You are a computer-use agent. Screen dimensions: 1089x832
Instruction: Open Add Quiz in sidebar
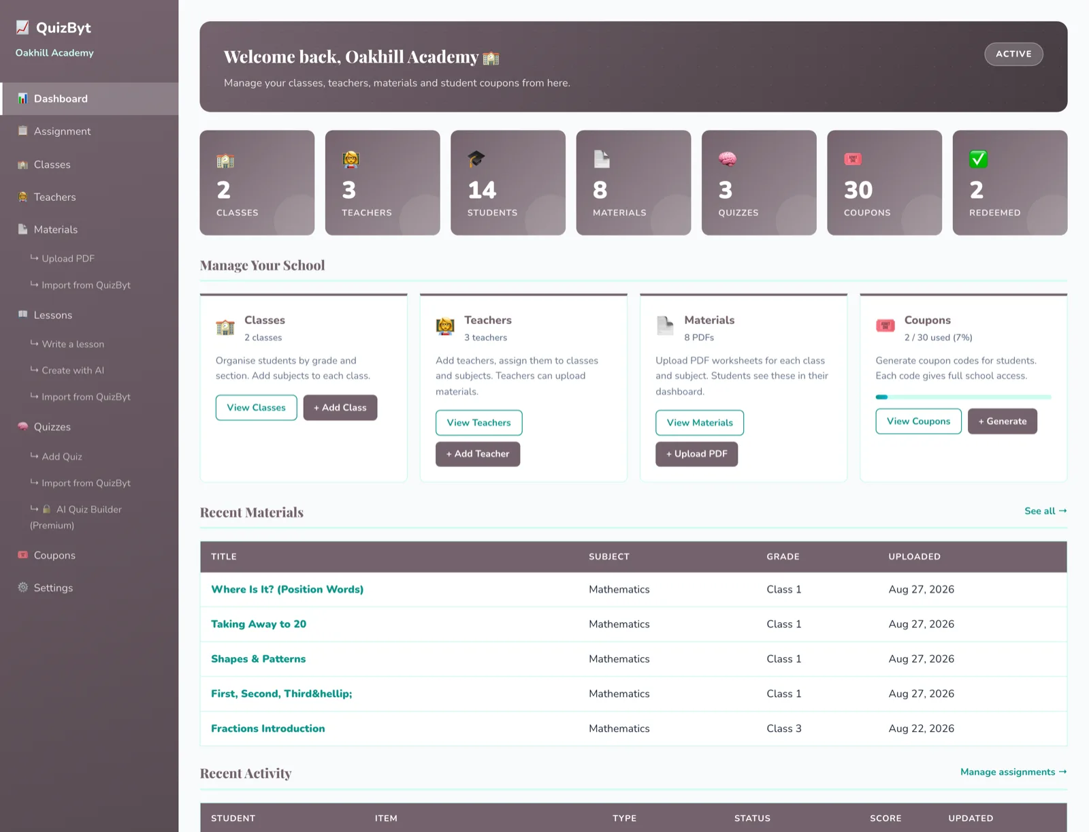[56, 457]
